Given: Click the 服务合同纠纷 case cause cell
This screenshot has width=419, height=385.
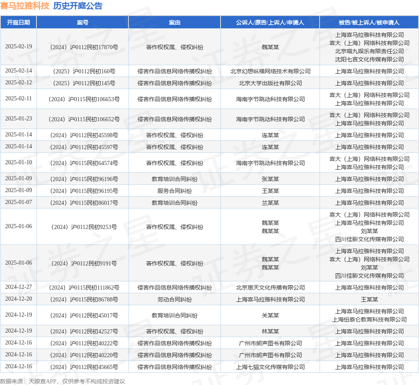Looking at the screenshot, I should [174, 191].
